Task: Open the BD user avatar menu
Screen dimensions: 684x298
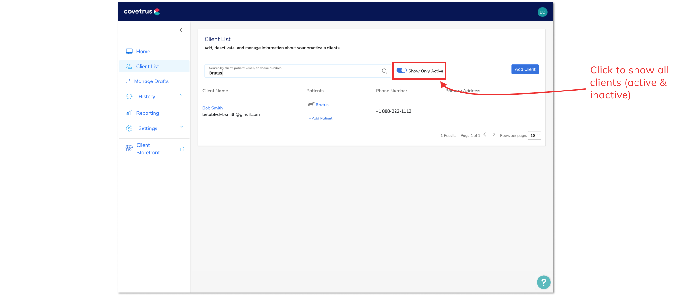Action: (542, 12)
